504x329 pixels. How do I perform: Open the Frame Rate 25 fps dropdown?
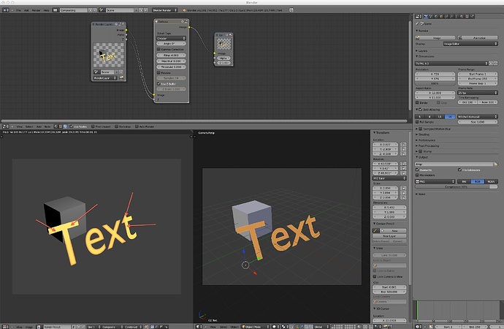point(477,93)
